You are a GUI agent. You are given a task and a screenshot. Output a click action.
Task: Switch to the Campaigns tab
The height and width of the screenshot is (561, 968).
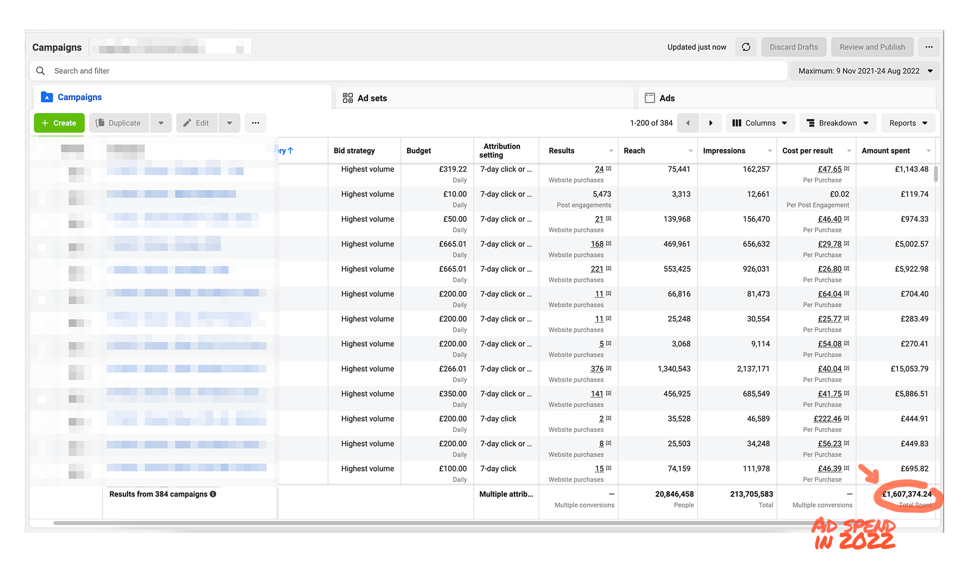click(183, 97)
